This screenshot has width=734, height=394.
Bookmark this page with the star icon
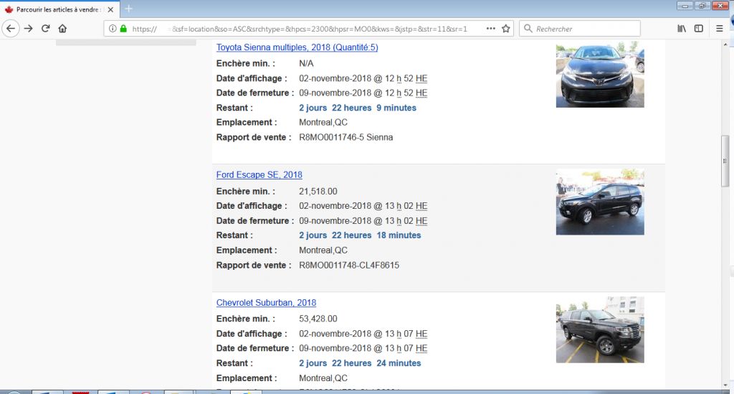pyautogui.click(x=506, y=29)
